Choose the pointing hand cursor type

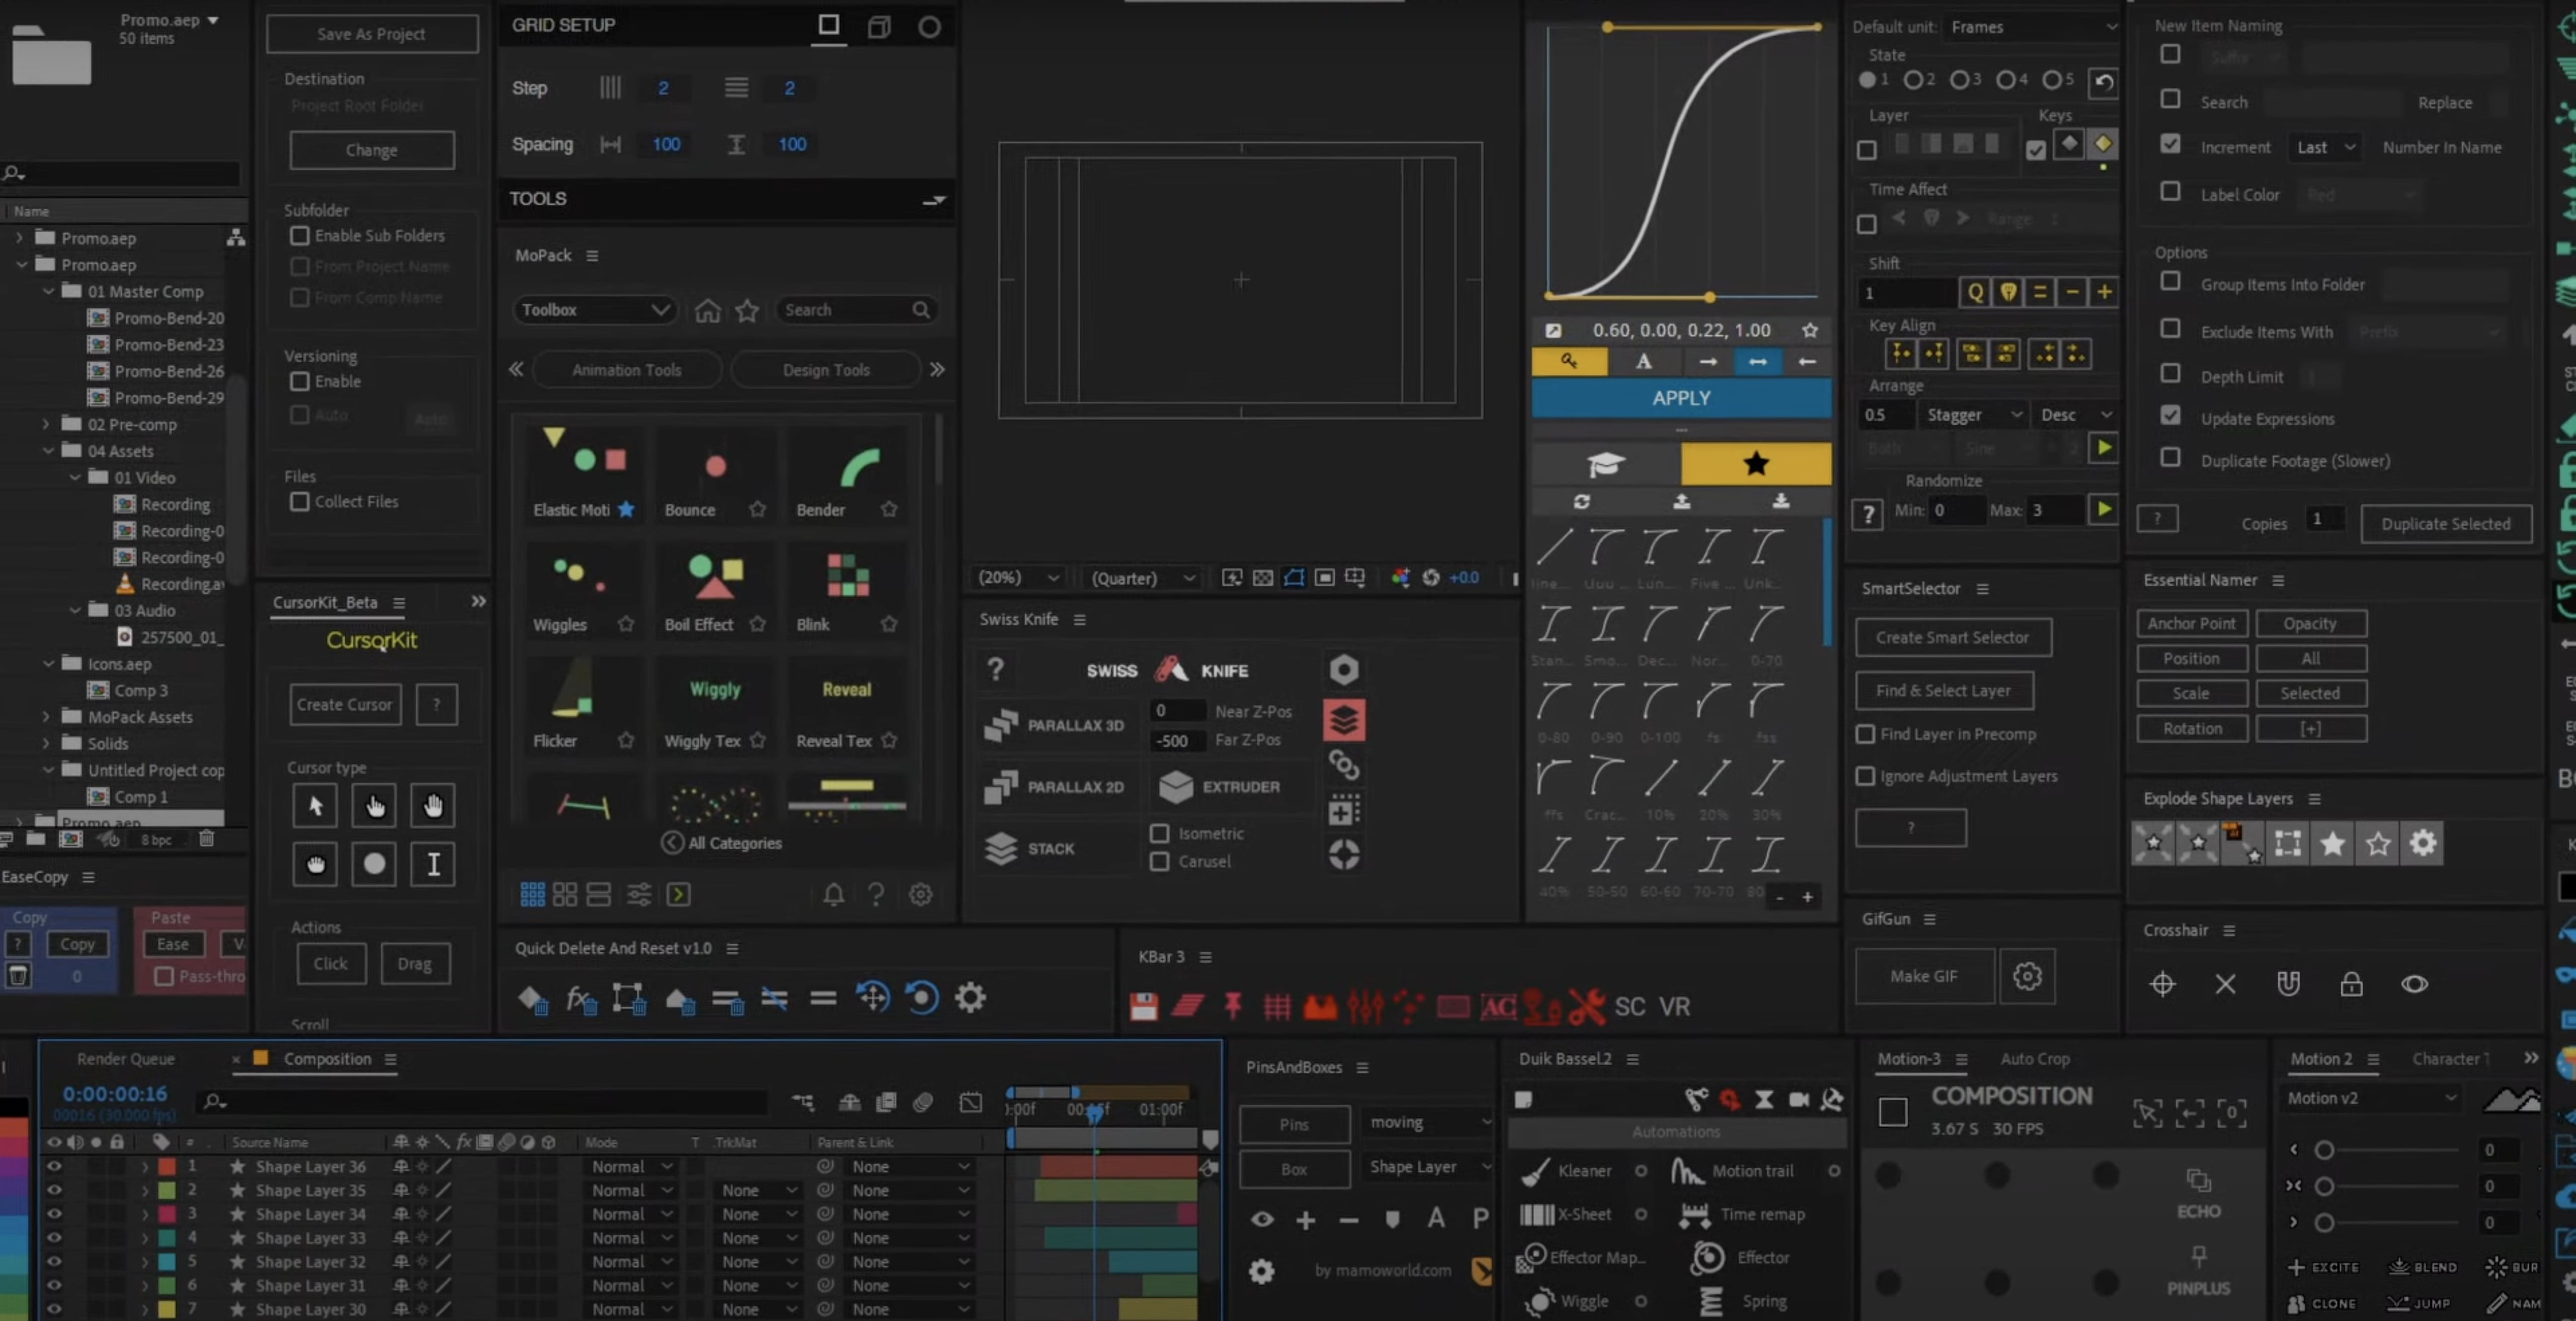(374, 806)
